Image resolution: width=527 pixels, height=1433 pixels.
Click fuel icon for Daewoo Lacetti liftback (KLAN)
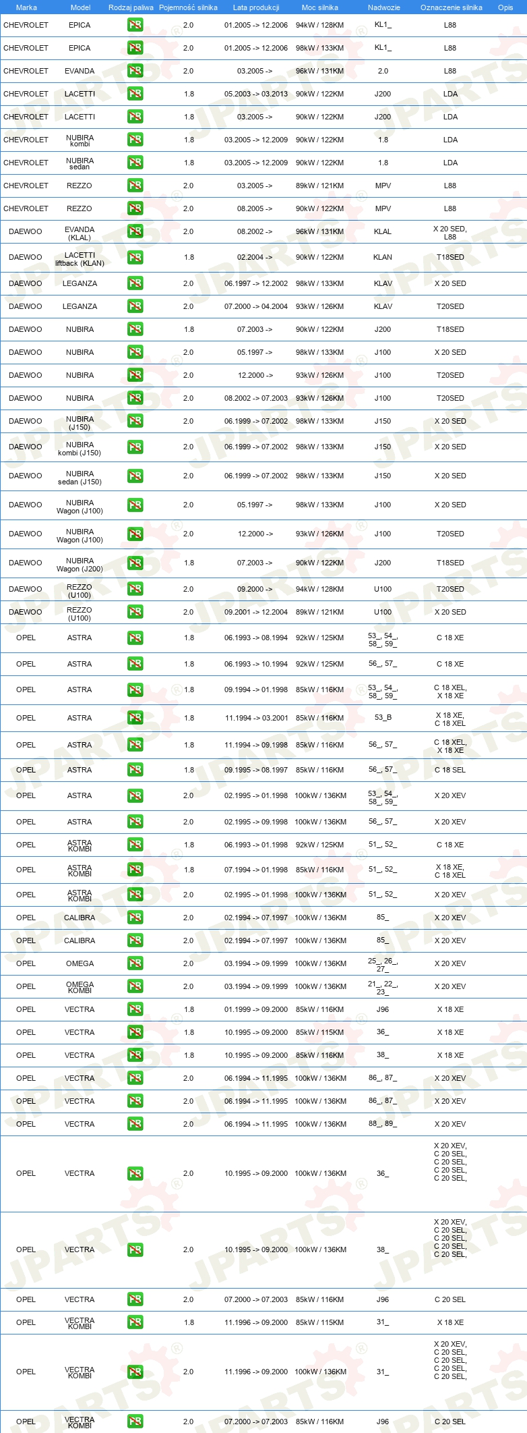point(135,257)
